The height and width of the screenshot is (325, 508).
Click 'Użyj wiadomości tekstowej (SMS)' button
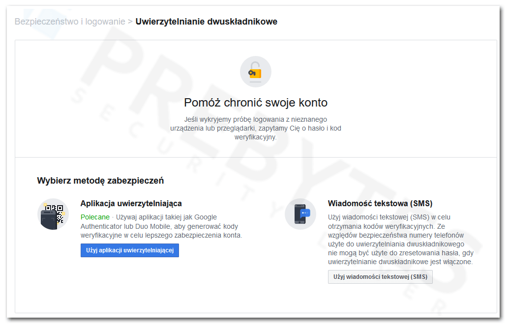point(380,276)
